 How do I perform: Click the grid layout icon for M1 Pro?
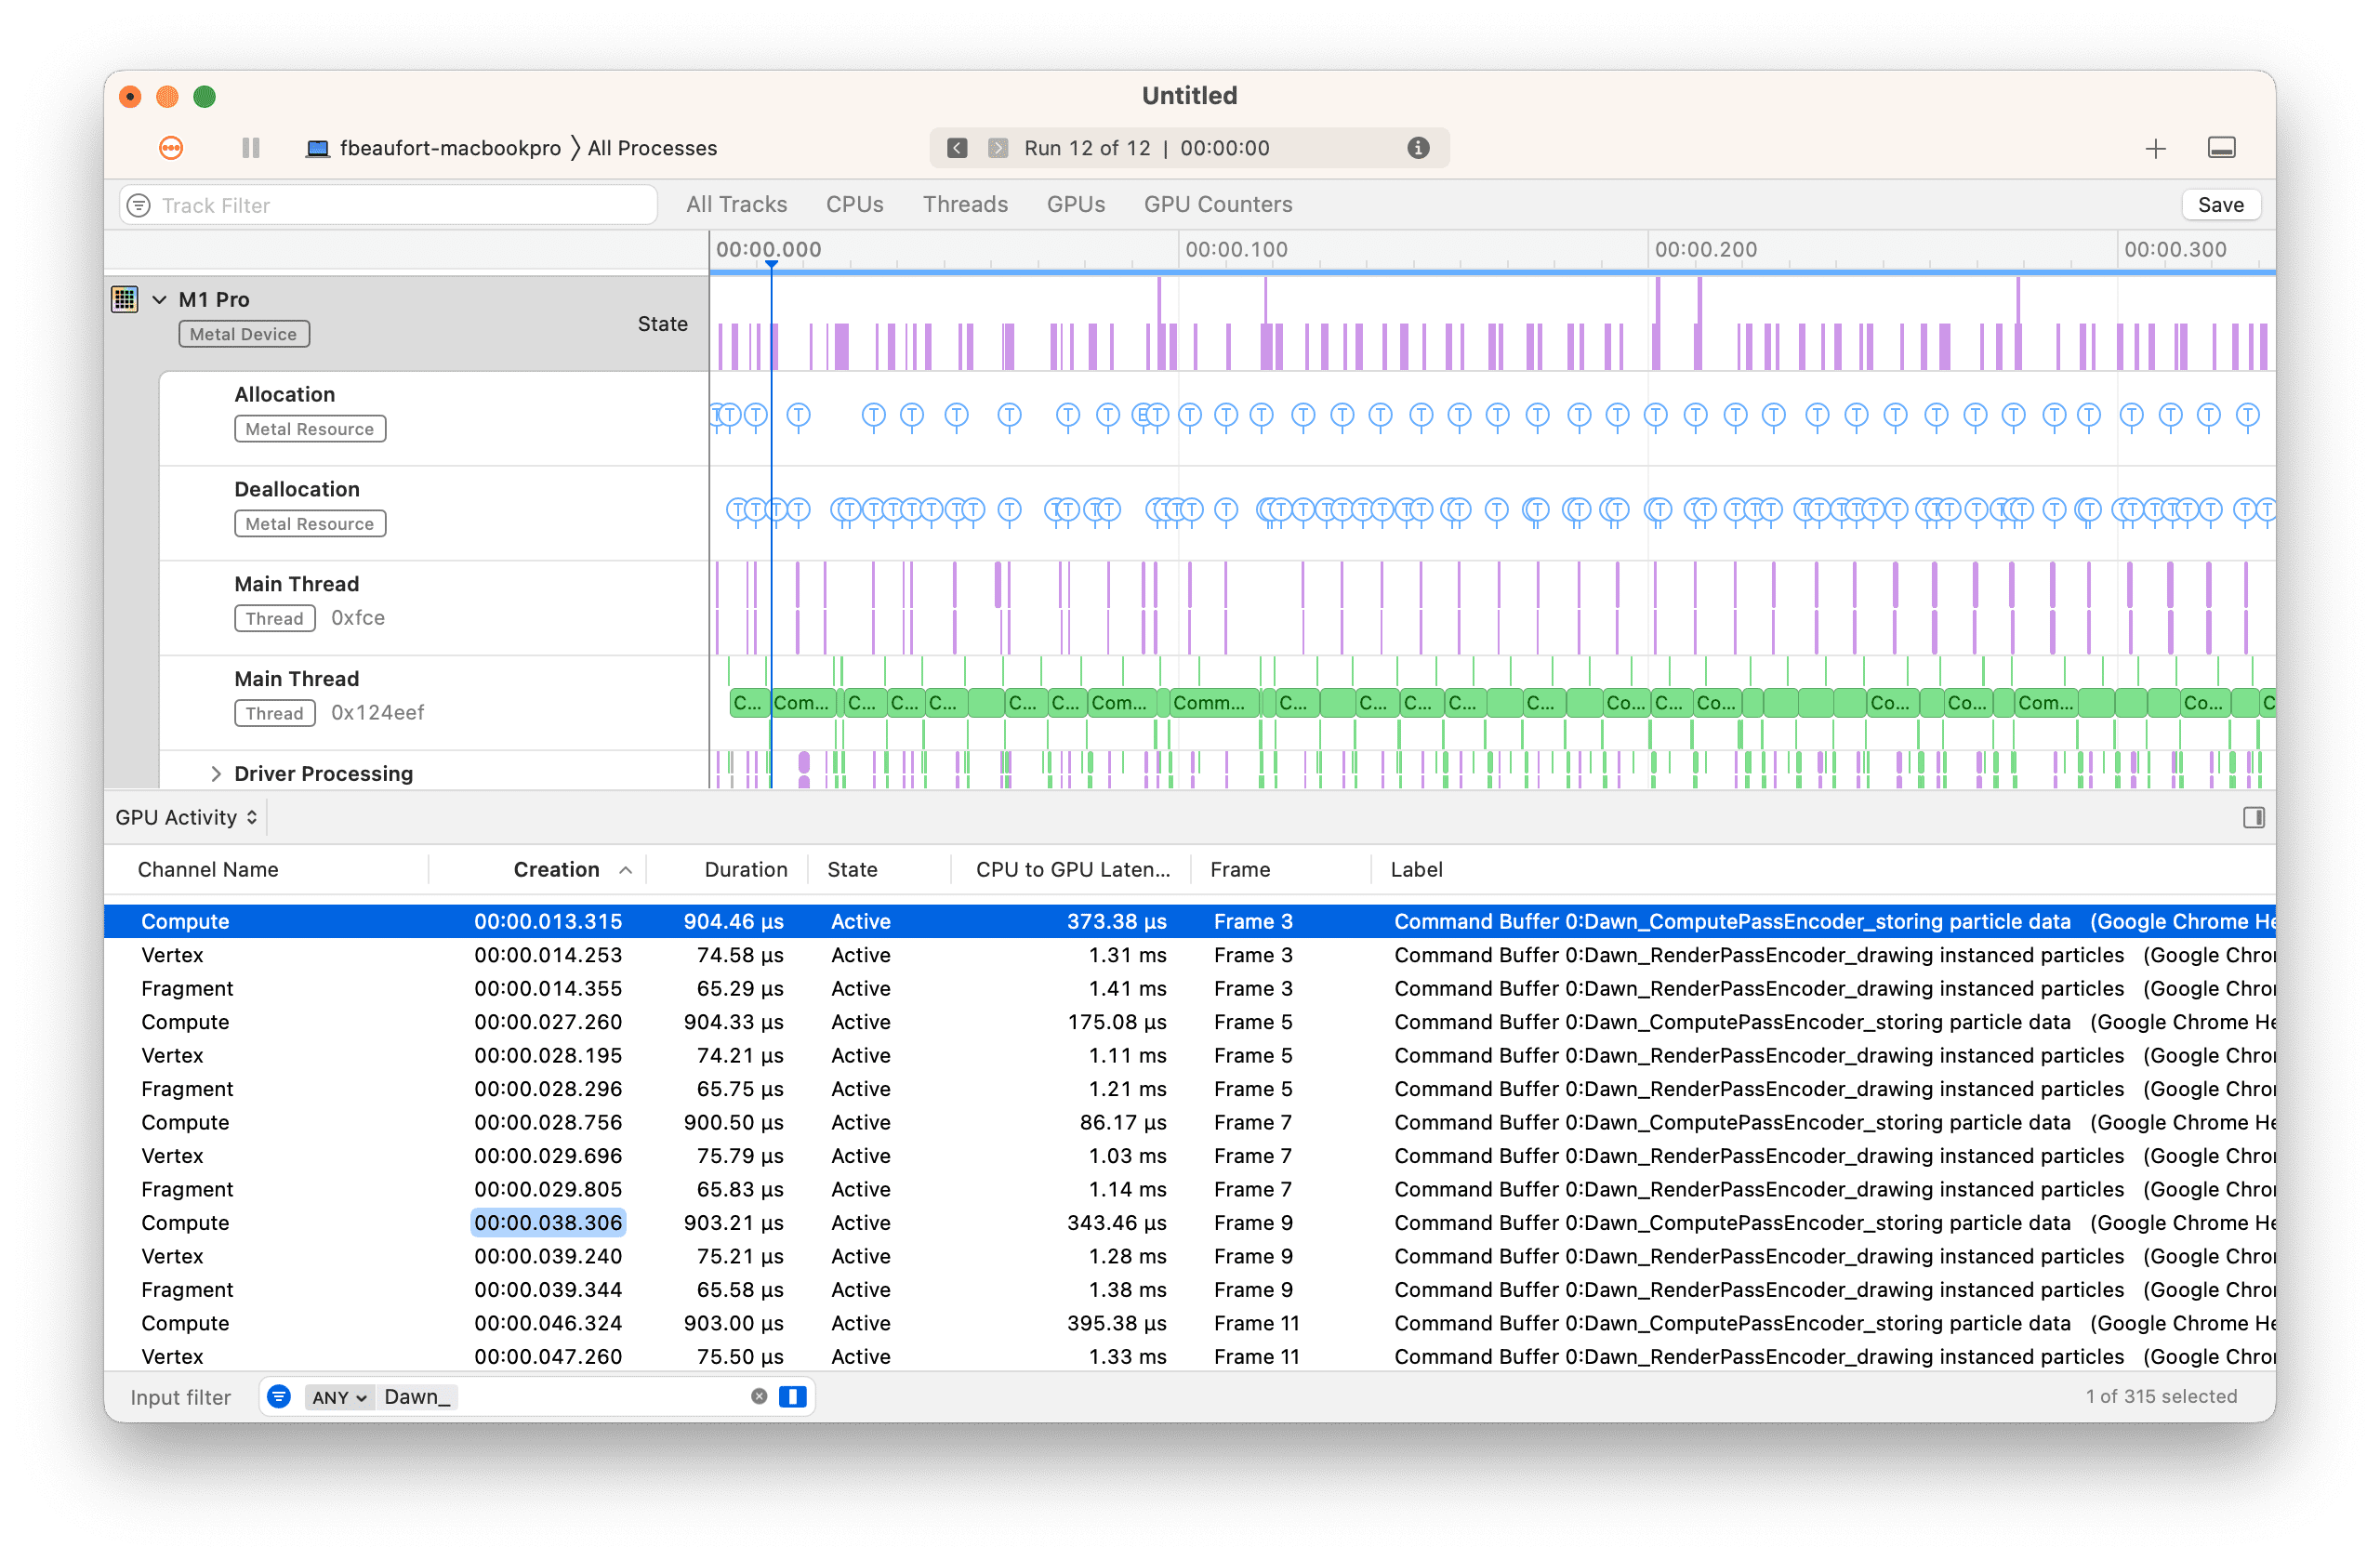click(x=130, y=297)
